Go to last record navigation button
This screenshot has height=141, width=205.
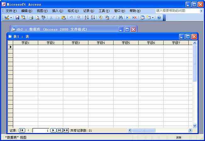(60, 130)
